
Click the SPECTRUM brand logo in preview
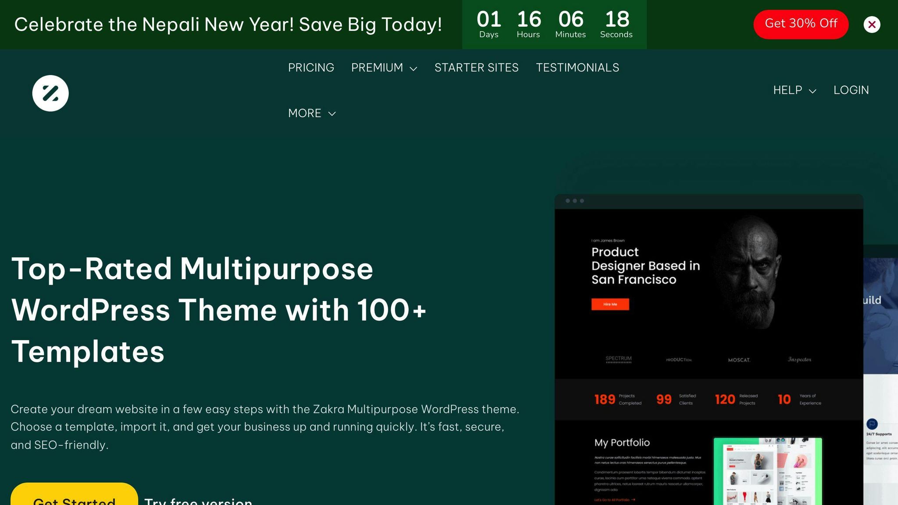(x=619, y=359)
